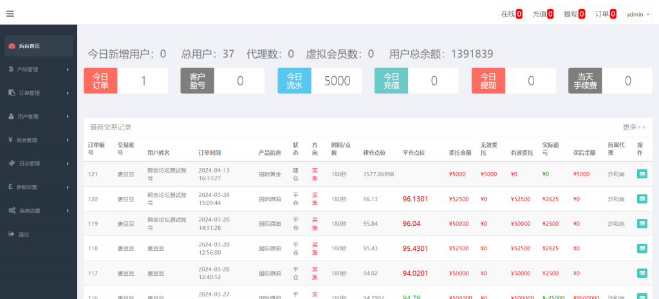Click the closing price 96.04

pos(411,224)
